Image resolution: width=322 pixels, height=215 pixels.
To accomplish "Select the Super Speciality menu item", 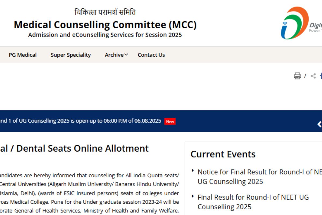I will pyautogui.click(x=71, y=55).
